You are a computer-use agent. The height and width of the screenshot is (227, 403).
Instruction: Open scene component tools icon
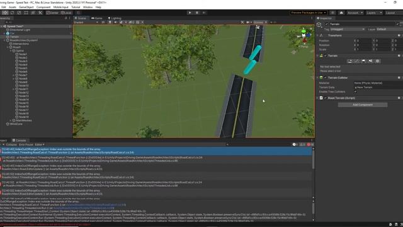[x=242, y=23]
